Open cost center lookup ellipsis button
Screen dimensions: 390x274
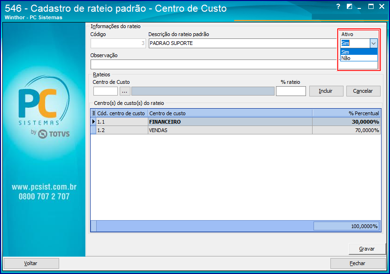coord(125,91)
